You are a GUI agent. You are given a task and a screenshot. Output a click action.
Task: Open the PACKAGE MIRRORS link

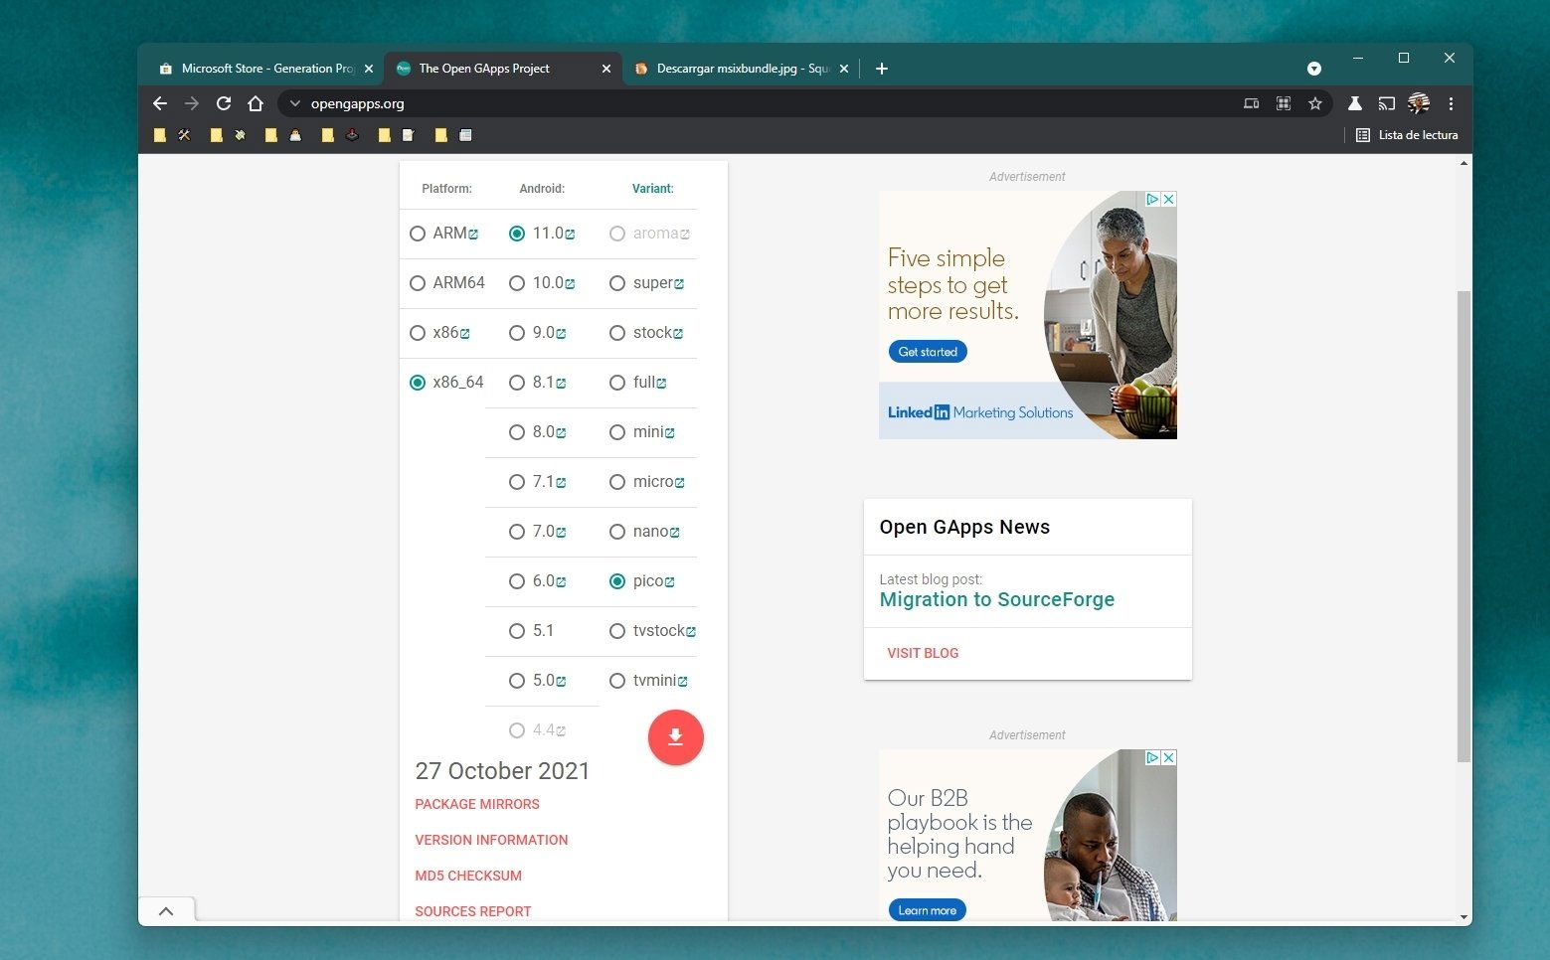click(x=477, y=804)
